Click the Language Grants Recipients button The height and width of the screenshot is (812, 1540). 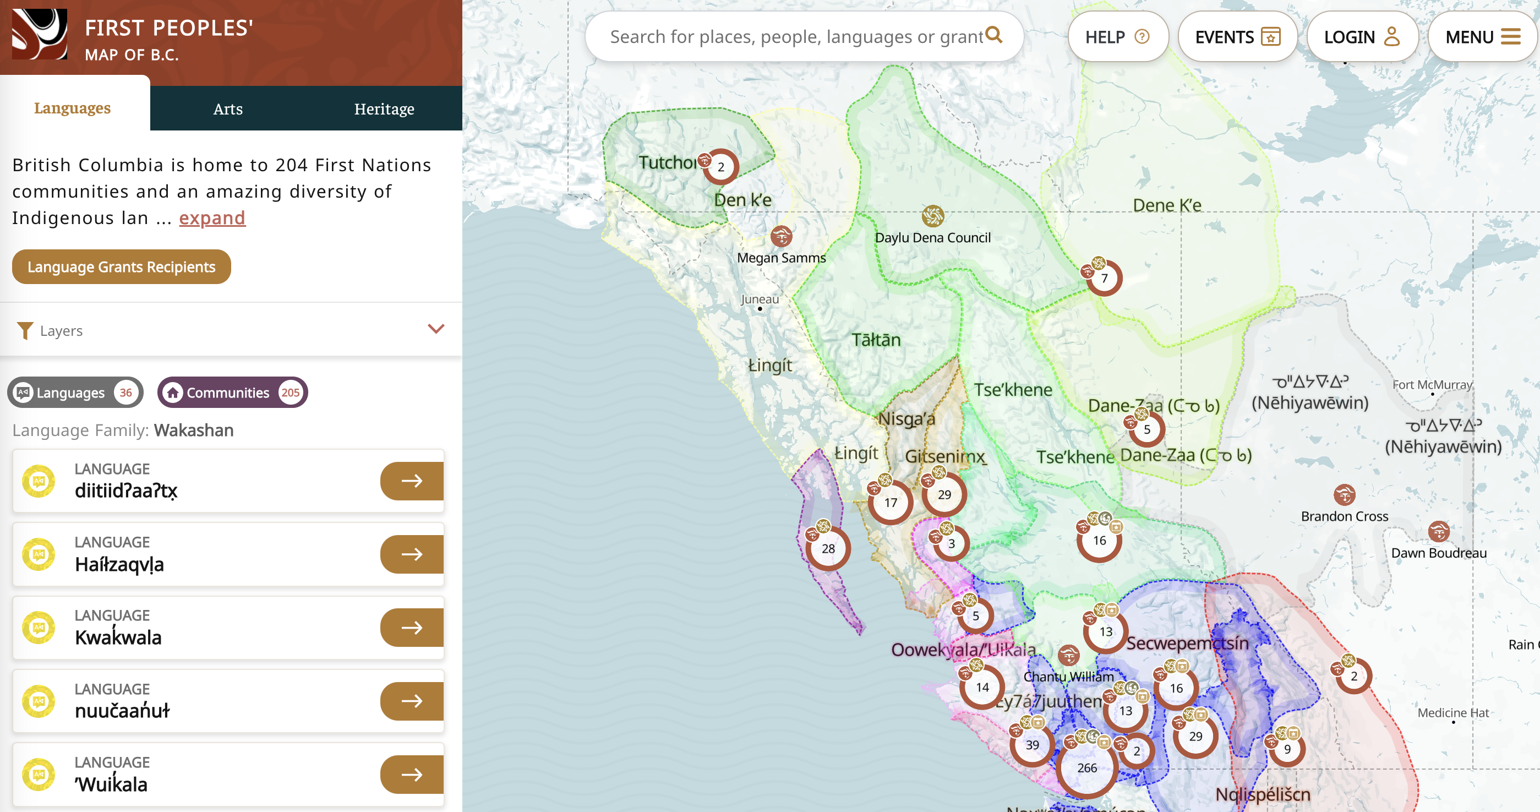click(121, 266)
